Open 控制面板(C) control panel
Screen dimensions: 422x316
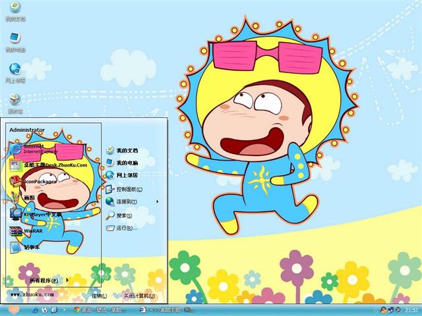(x=124, y=189)
